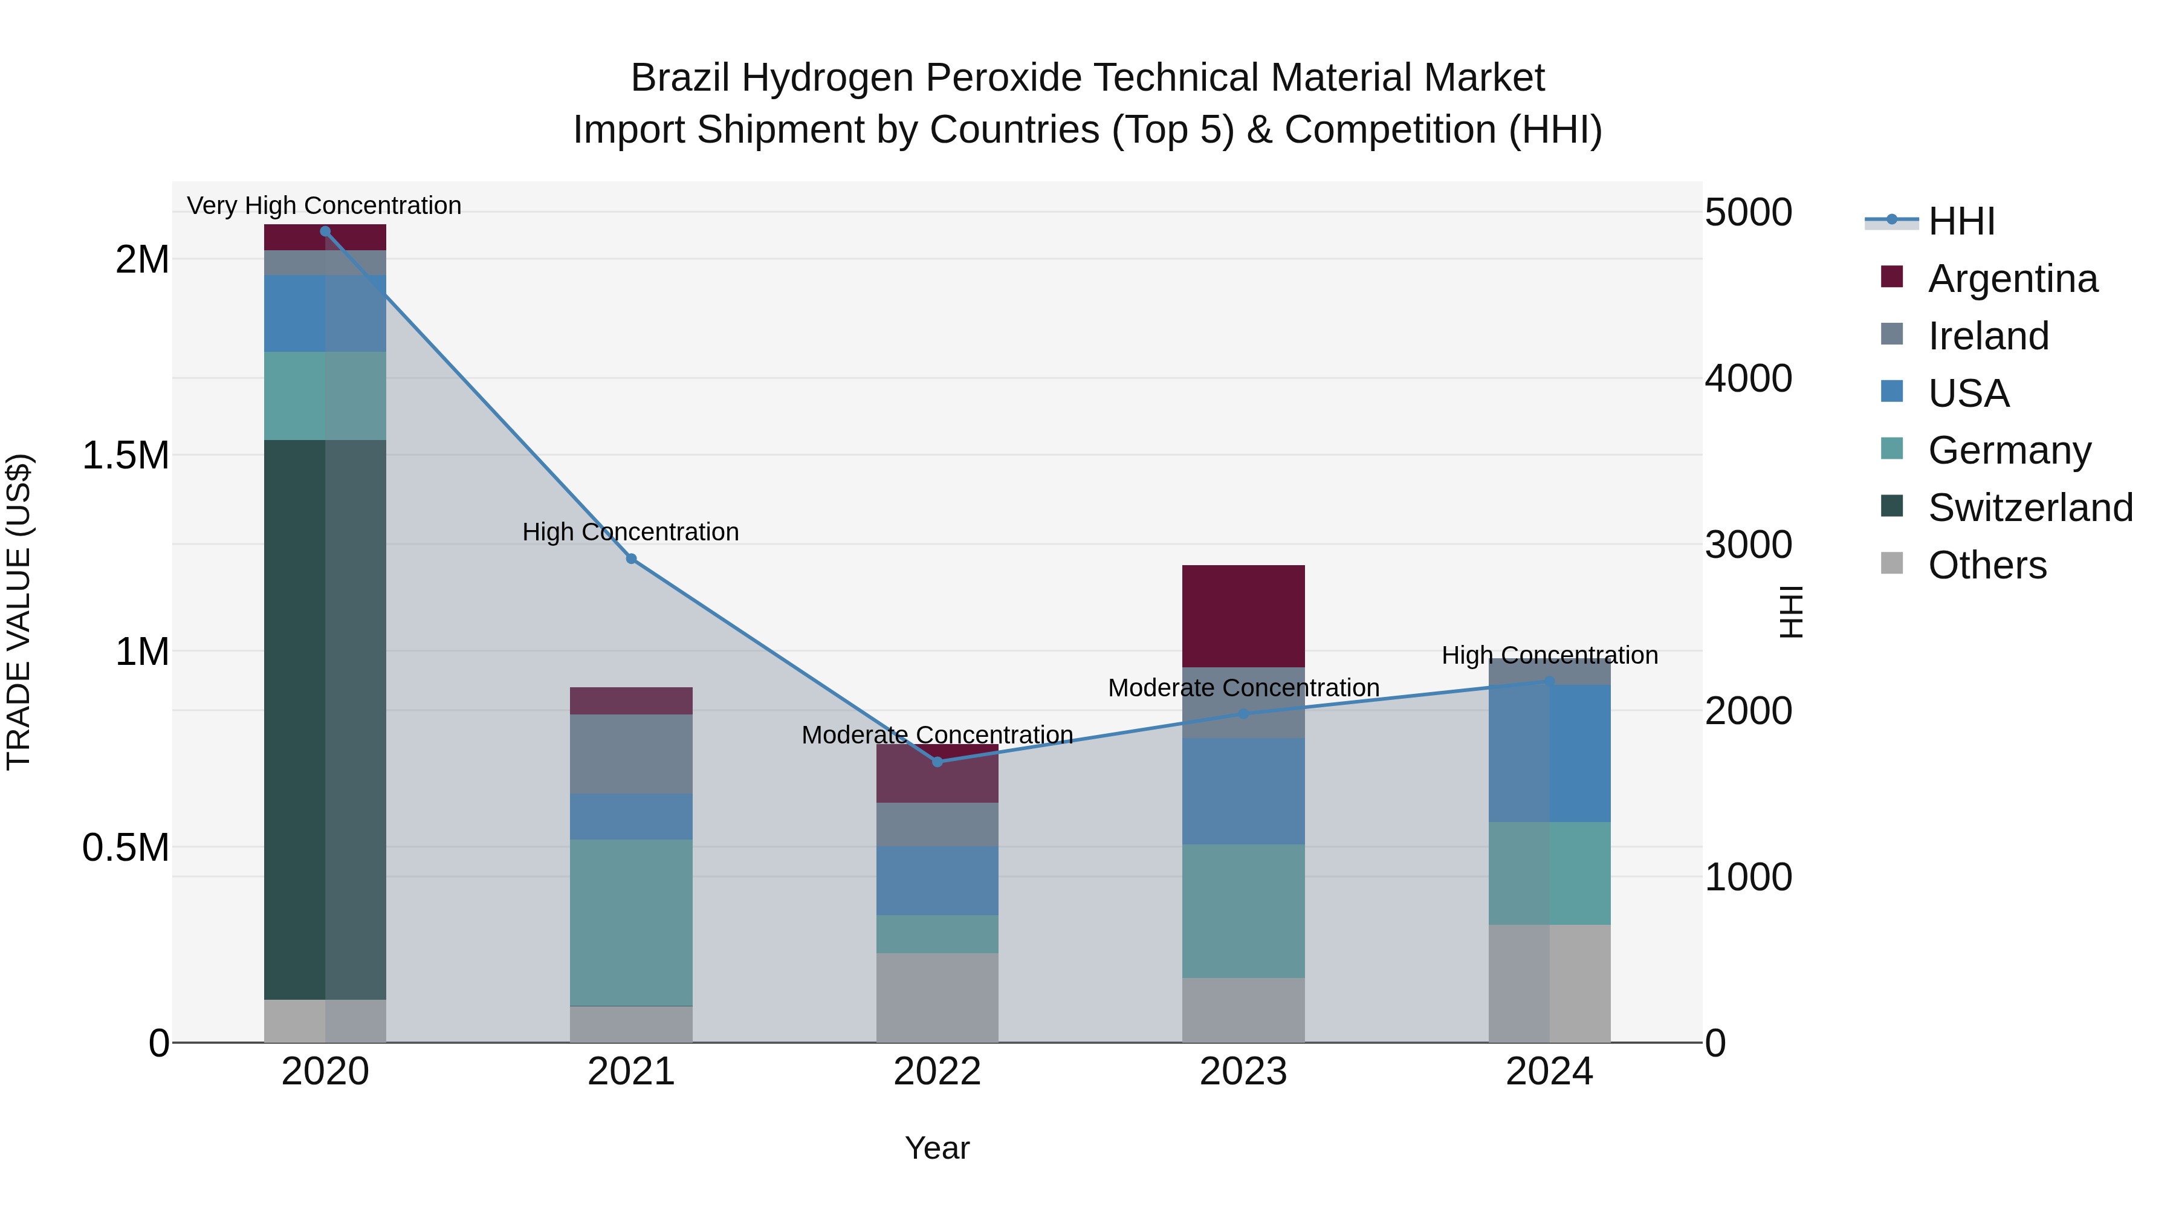Click the 'Moderate Concentration' label near 2023
The height and width of the screenshot is (1224, 2176).
(x=1243, y=688)
